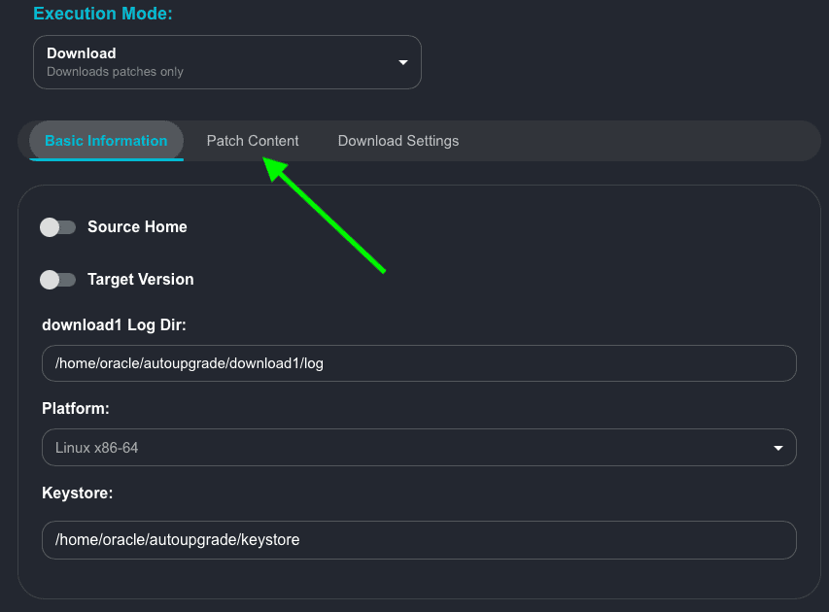The width and height of the screenshot is (829, 612).
Task: Enable the Source Home toggle
Action: click(57, 227)
